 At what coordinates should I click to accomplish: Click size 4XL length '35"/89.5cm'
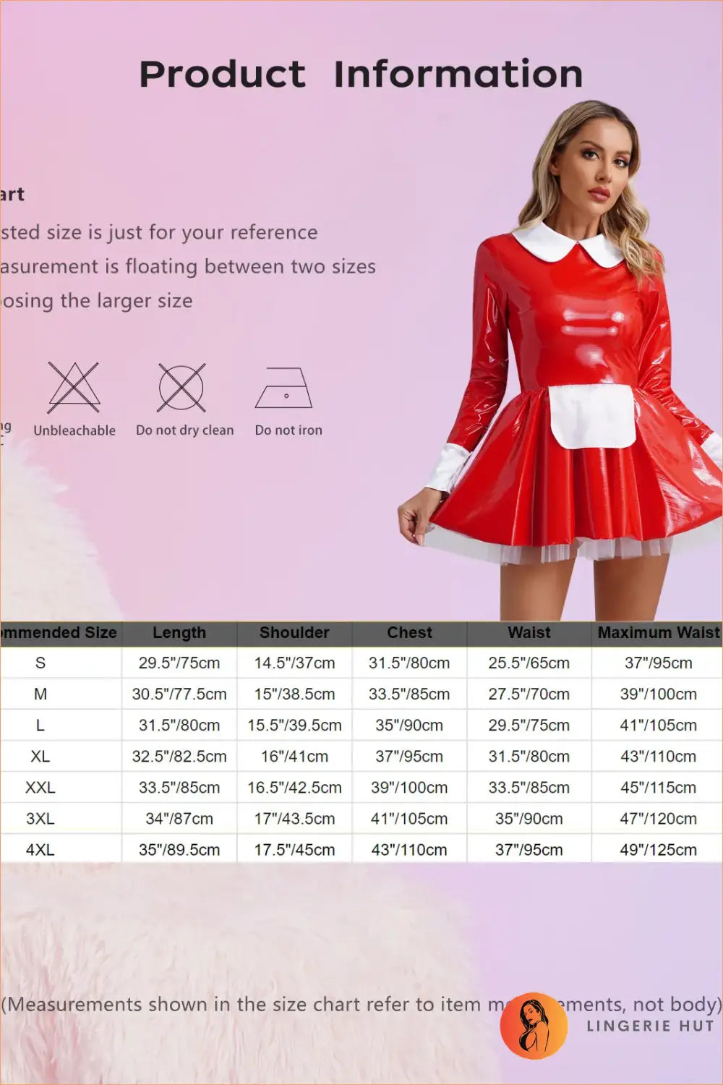(179, 849)
